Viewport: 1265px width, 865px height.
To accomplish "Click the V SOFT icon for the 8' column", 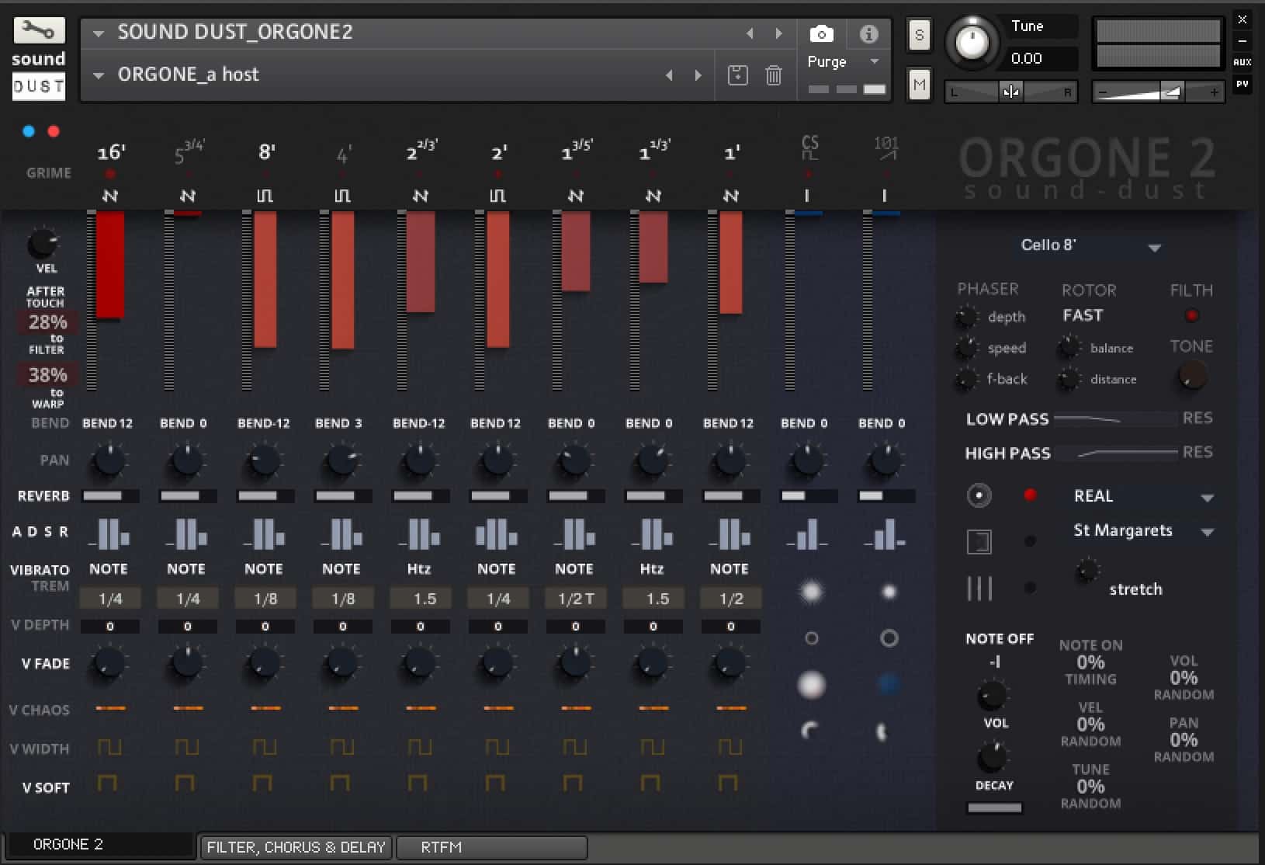I will point(262,782).
